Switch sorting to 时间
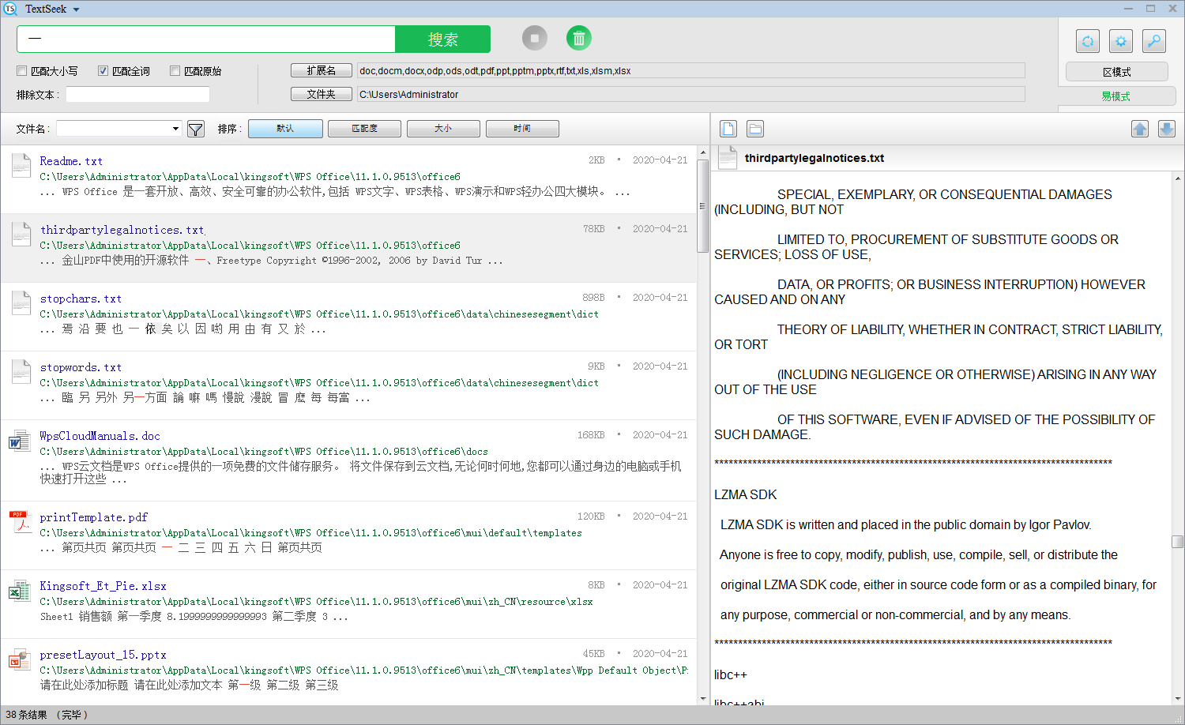This screenshot has height=725, width=1185. [x=522, y=128]
